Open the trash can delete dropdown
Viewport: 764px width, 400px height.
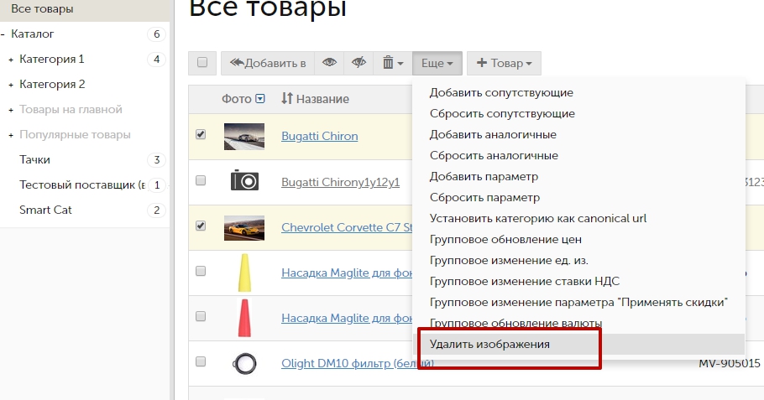tap(393, 63)
